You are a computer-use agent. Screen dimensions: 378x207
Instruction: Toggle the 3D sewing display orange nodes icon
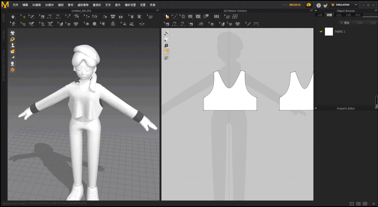[x=13, y=39]
